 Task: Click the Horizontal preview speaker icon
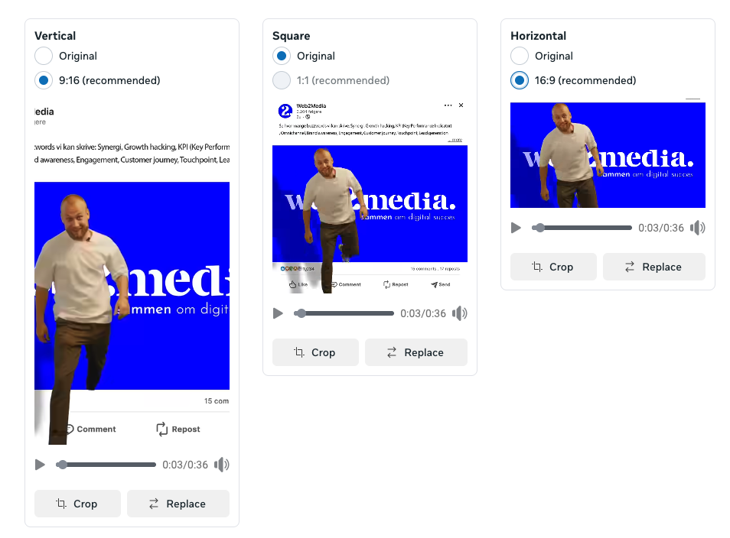point(697,228)
